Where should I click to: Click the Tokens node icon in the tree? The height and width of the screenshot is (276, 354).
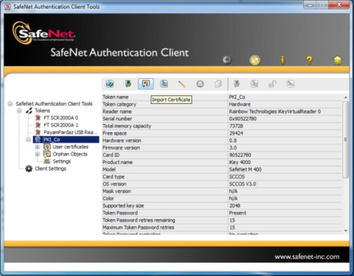(x=29, y=111)
